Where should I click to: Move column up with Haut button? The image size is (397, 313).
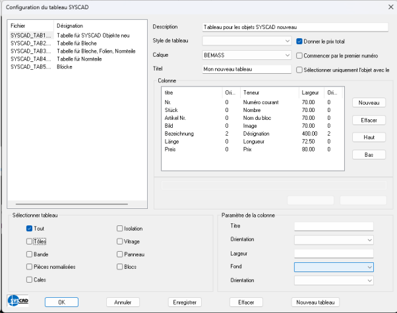click(369, 138)
